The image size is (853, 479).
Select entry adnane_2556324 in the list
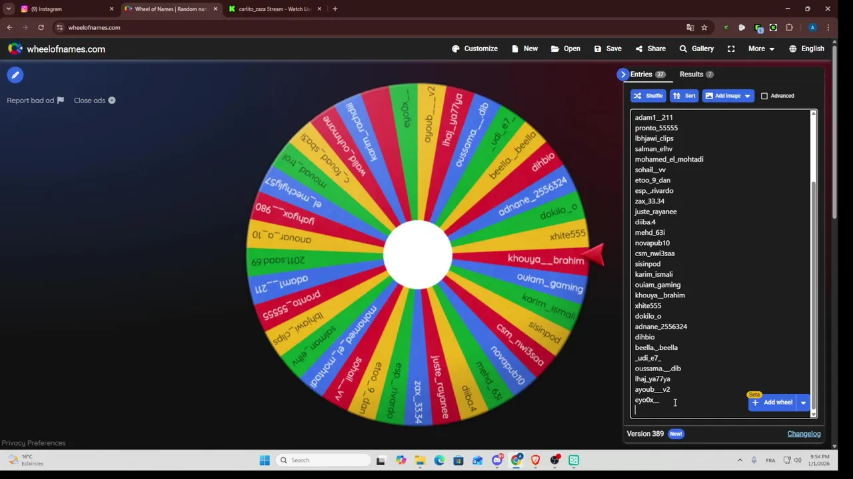[660, 327]
